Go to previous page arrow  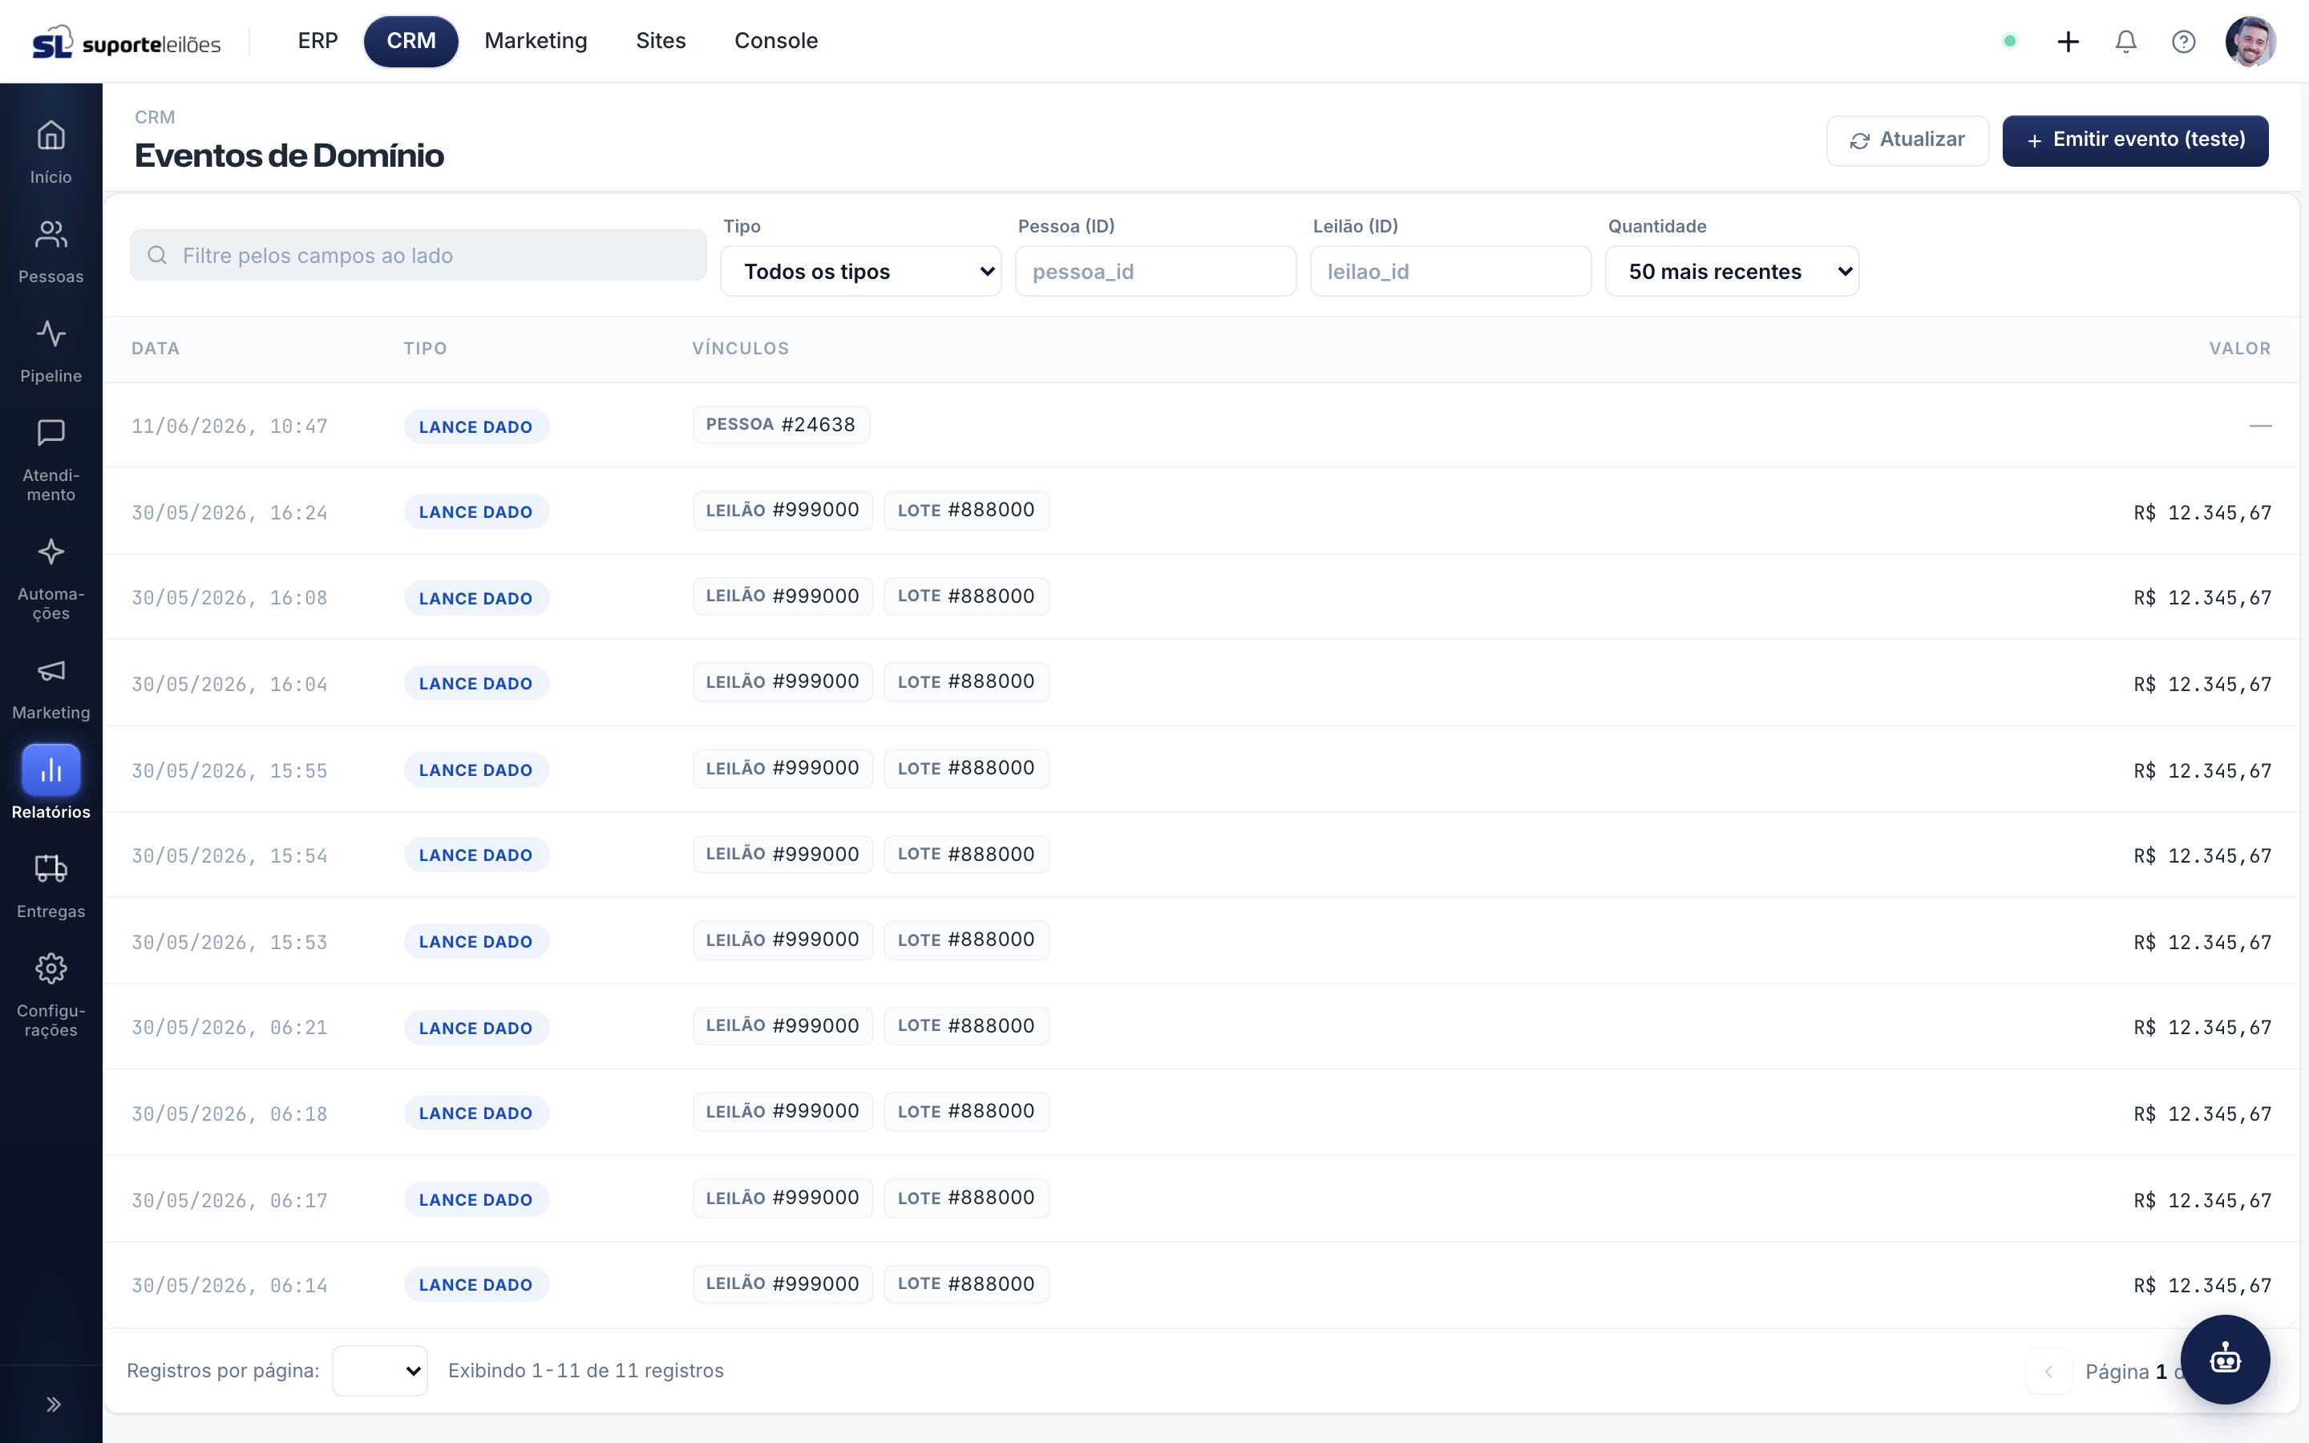tap(2048, 1372)
